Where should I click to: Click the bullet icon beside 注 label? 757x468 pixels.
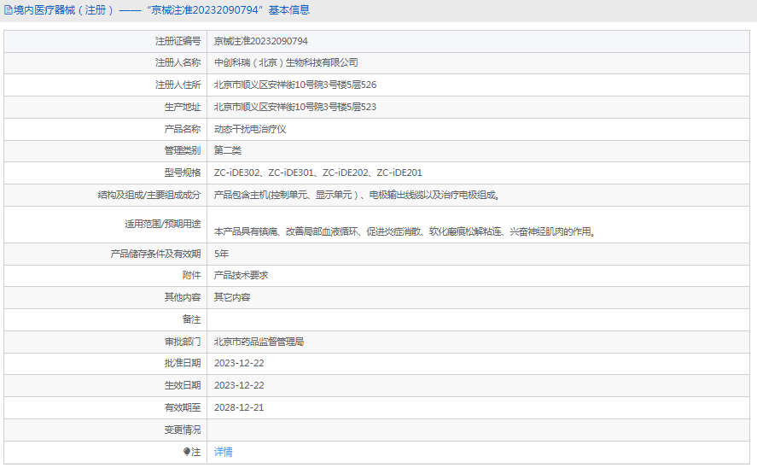pos(187,452)
